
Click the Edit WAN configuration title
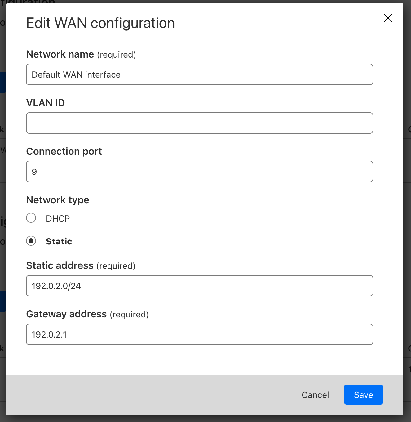click(x=100, y=23)
